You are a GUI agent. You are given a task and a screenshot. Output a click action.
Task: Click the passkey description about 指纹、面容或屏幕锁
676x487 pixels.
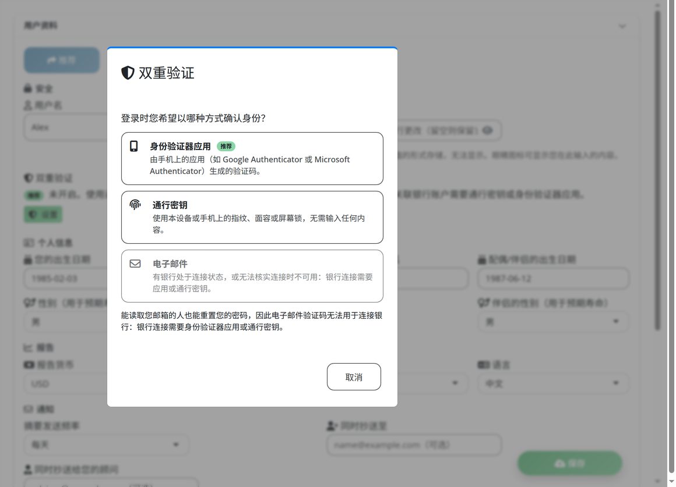pyautogui.click(x=259, y=224)
